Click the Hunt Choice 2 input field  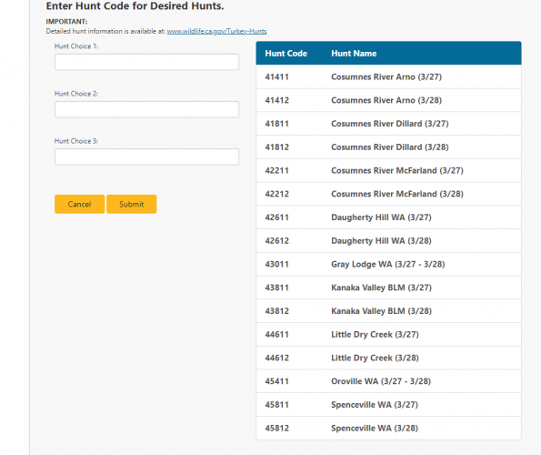(x=146, y=109)
